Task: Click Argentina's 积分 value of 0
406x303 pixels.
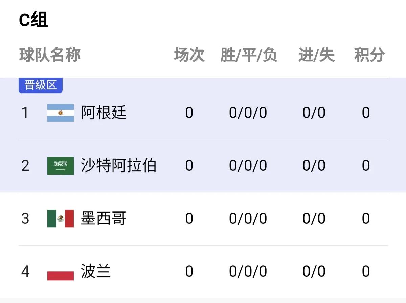Action: coord(366,113)
